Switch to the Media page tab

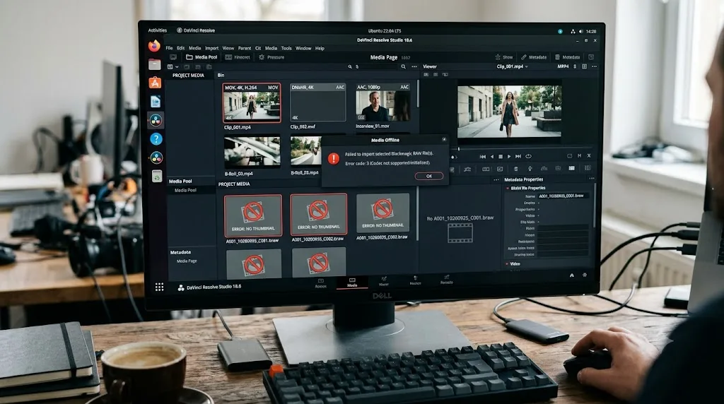352,283
